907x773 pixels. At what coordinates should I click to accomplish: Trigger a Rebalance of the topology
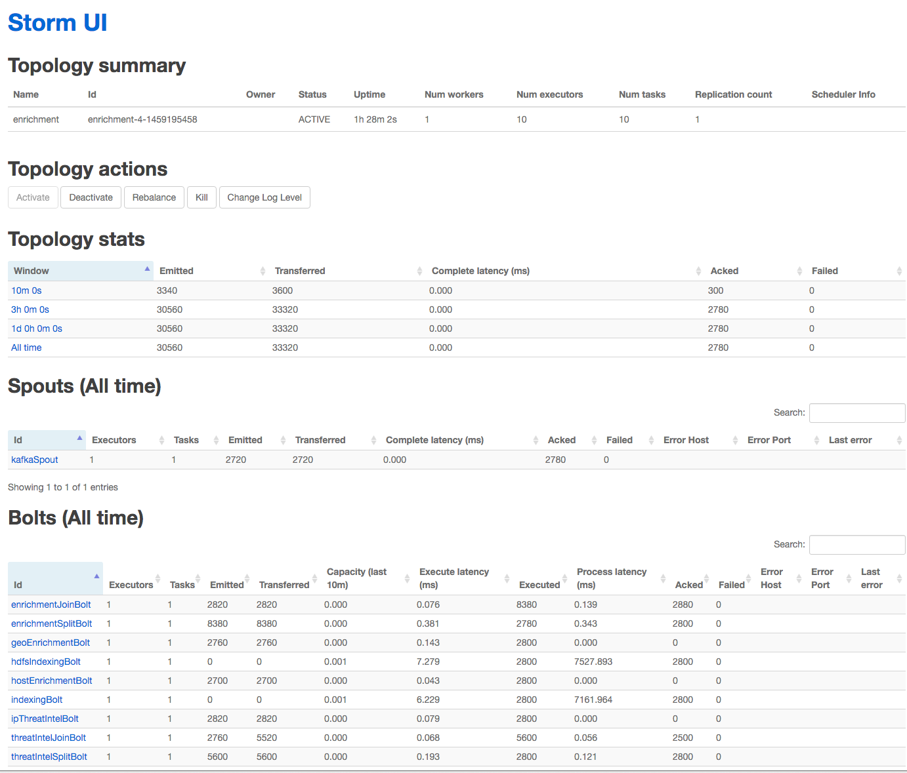154,197
